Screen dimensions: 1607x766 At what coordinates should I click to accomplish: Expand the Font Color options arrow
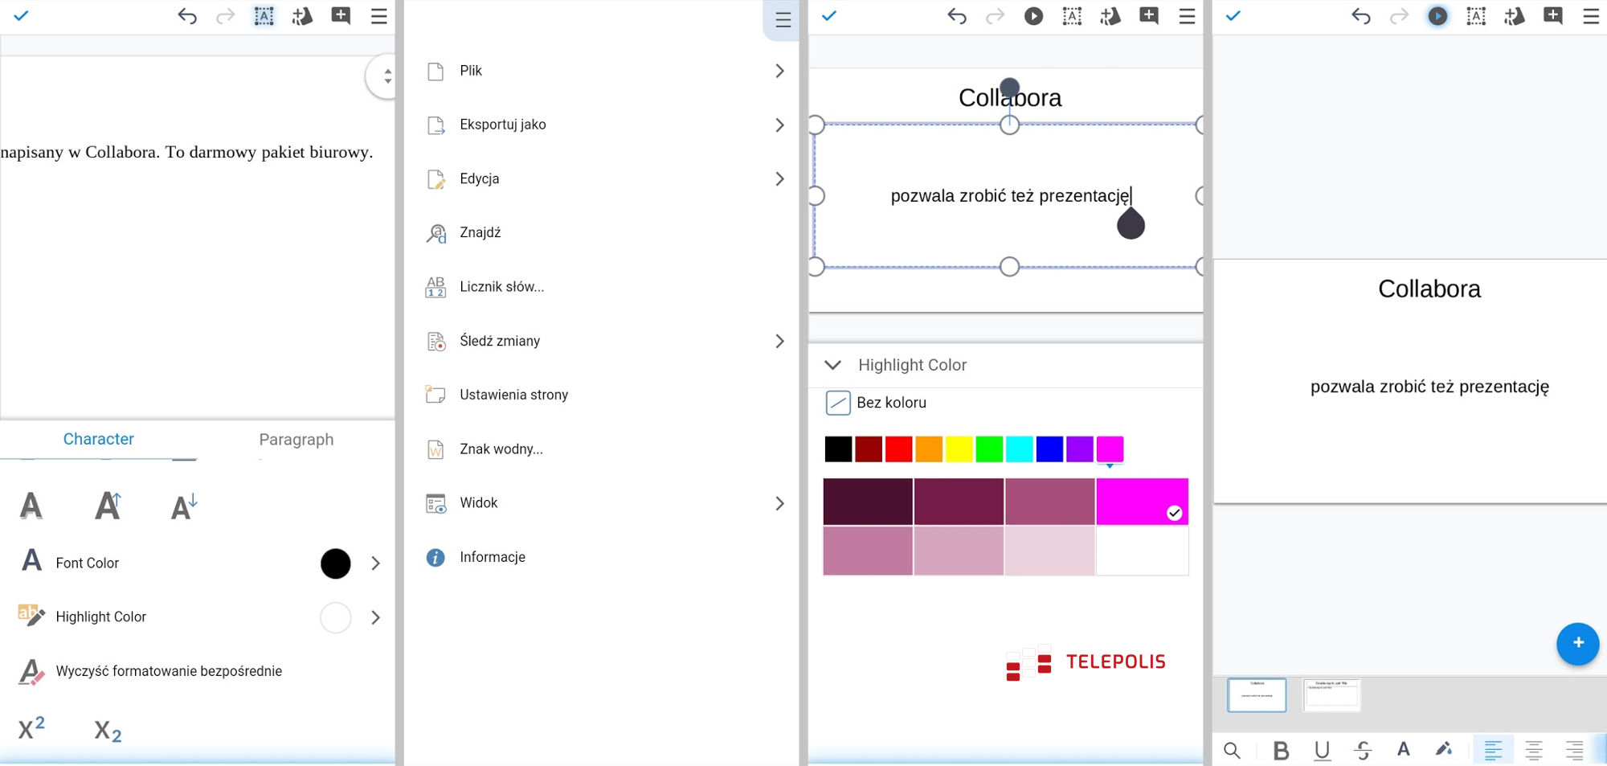click(375, 563)
